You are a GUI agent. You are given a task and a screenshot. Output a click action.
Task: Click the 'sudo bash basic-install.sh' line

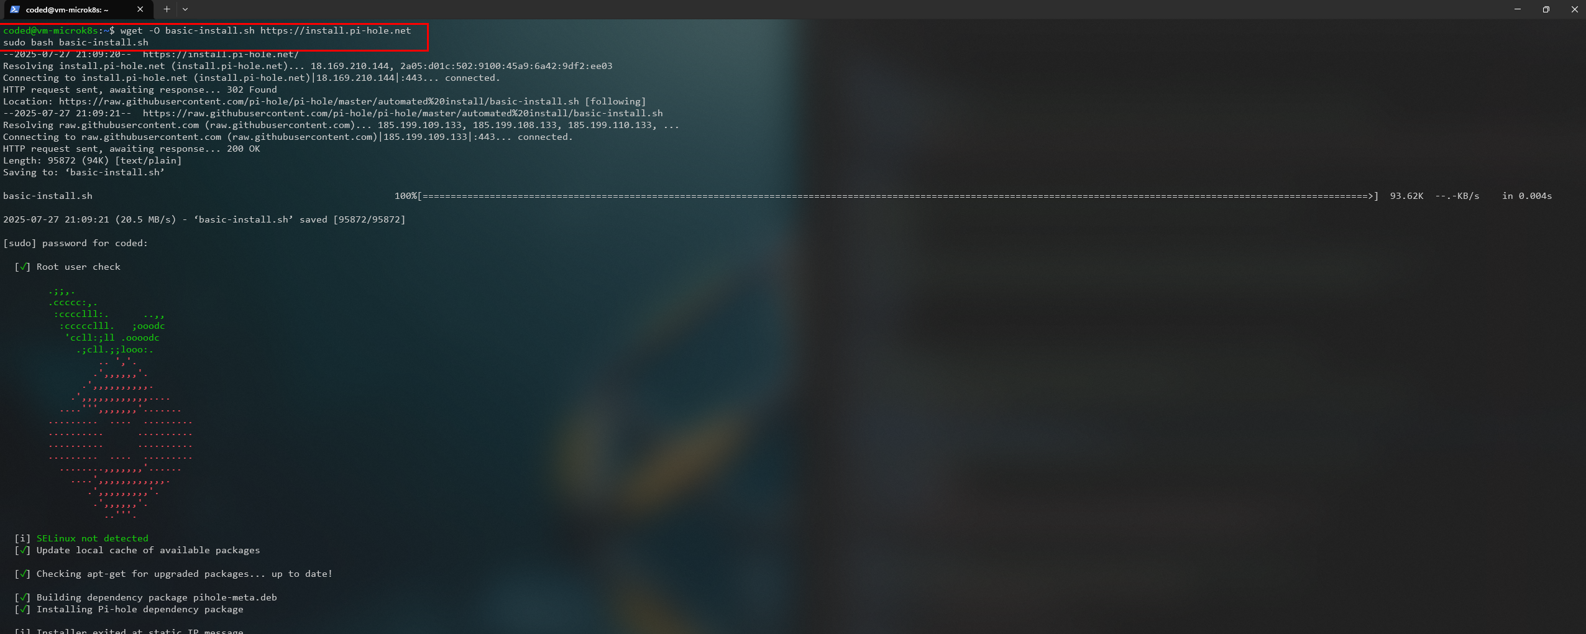tap(76, 42)
